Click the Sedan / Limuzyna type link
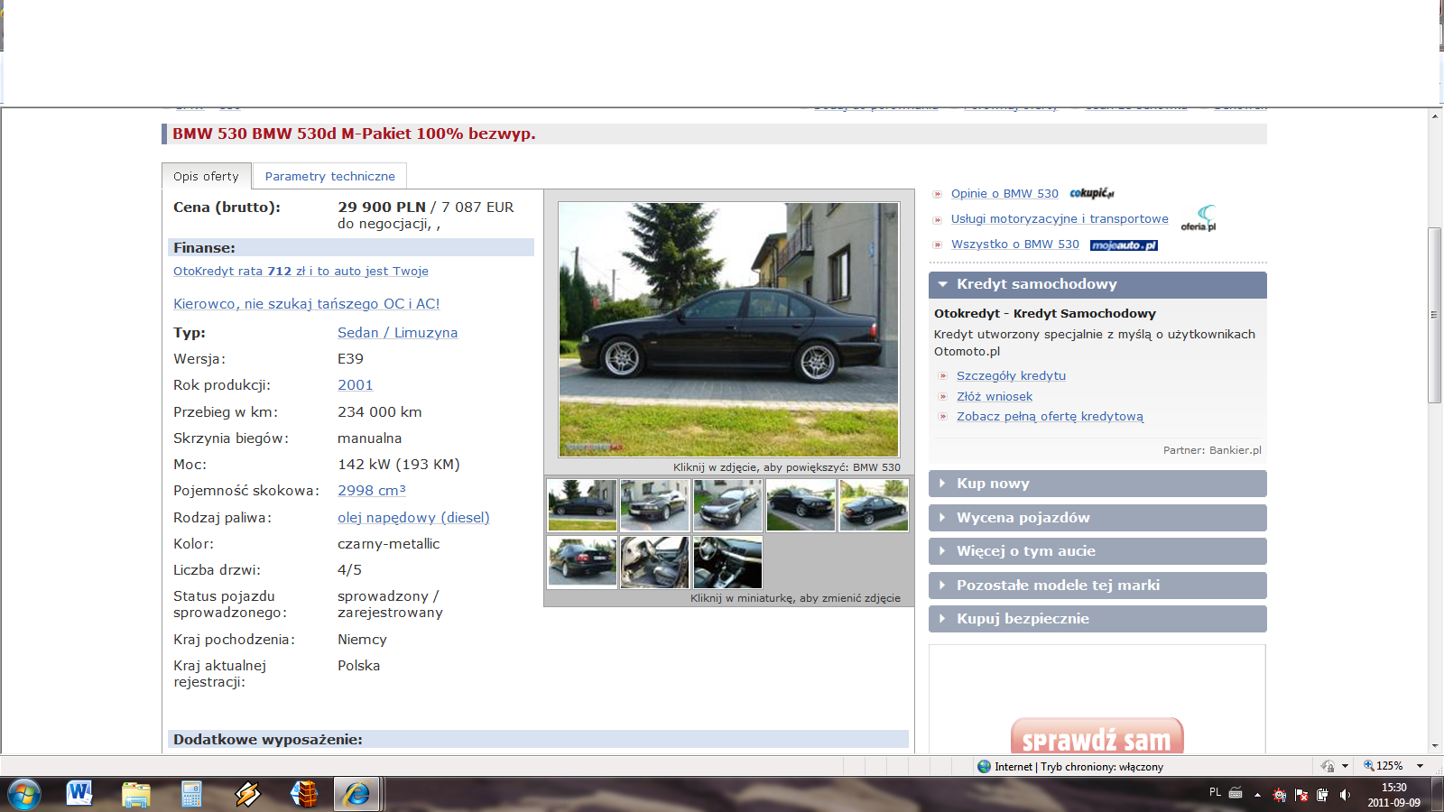Viewport: 1444px width, 812px height. coord(397,332)
